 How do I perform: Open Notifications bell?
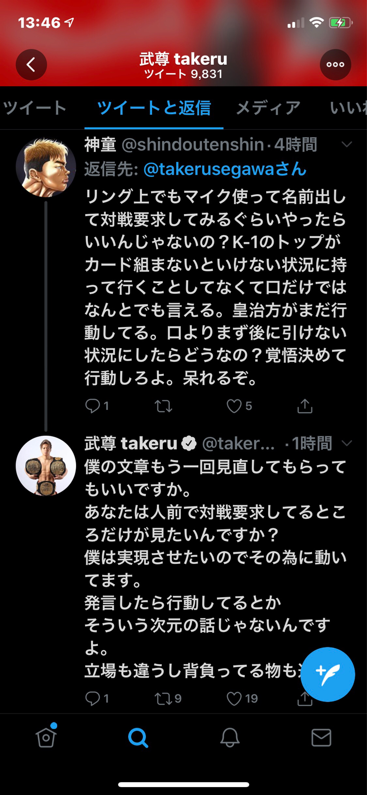(x=230, y=738)
